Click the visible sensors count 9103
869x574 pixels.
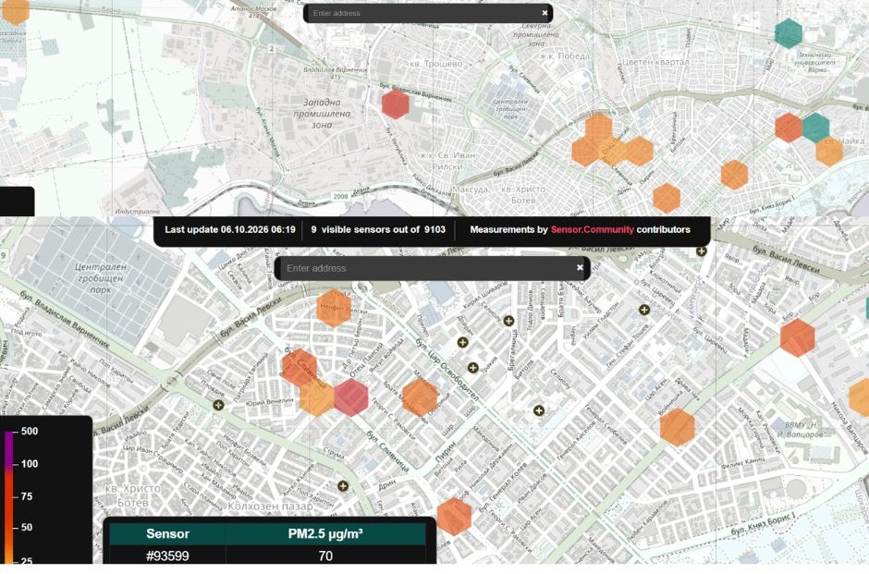(x=435, y=229)
